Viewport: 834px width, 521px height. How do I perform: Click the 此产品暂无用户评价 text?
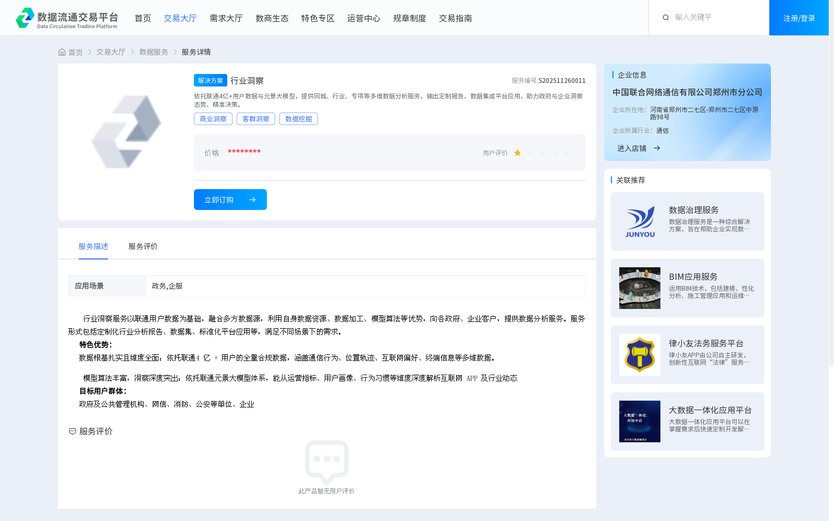point(327,491)
